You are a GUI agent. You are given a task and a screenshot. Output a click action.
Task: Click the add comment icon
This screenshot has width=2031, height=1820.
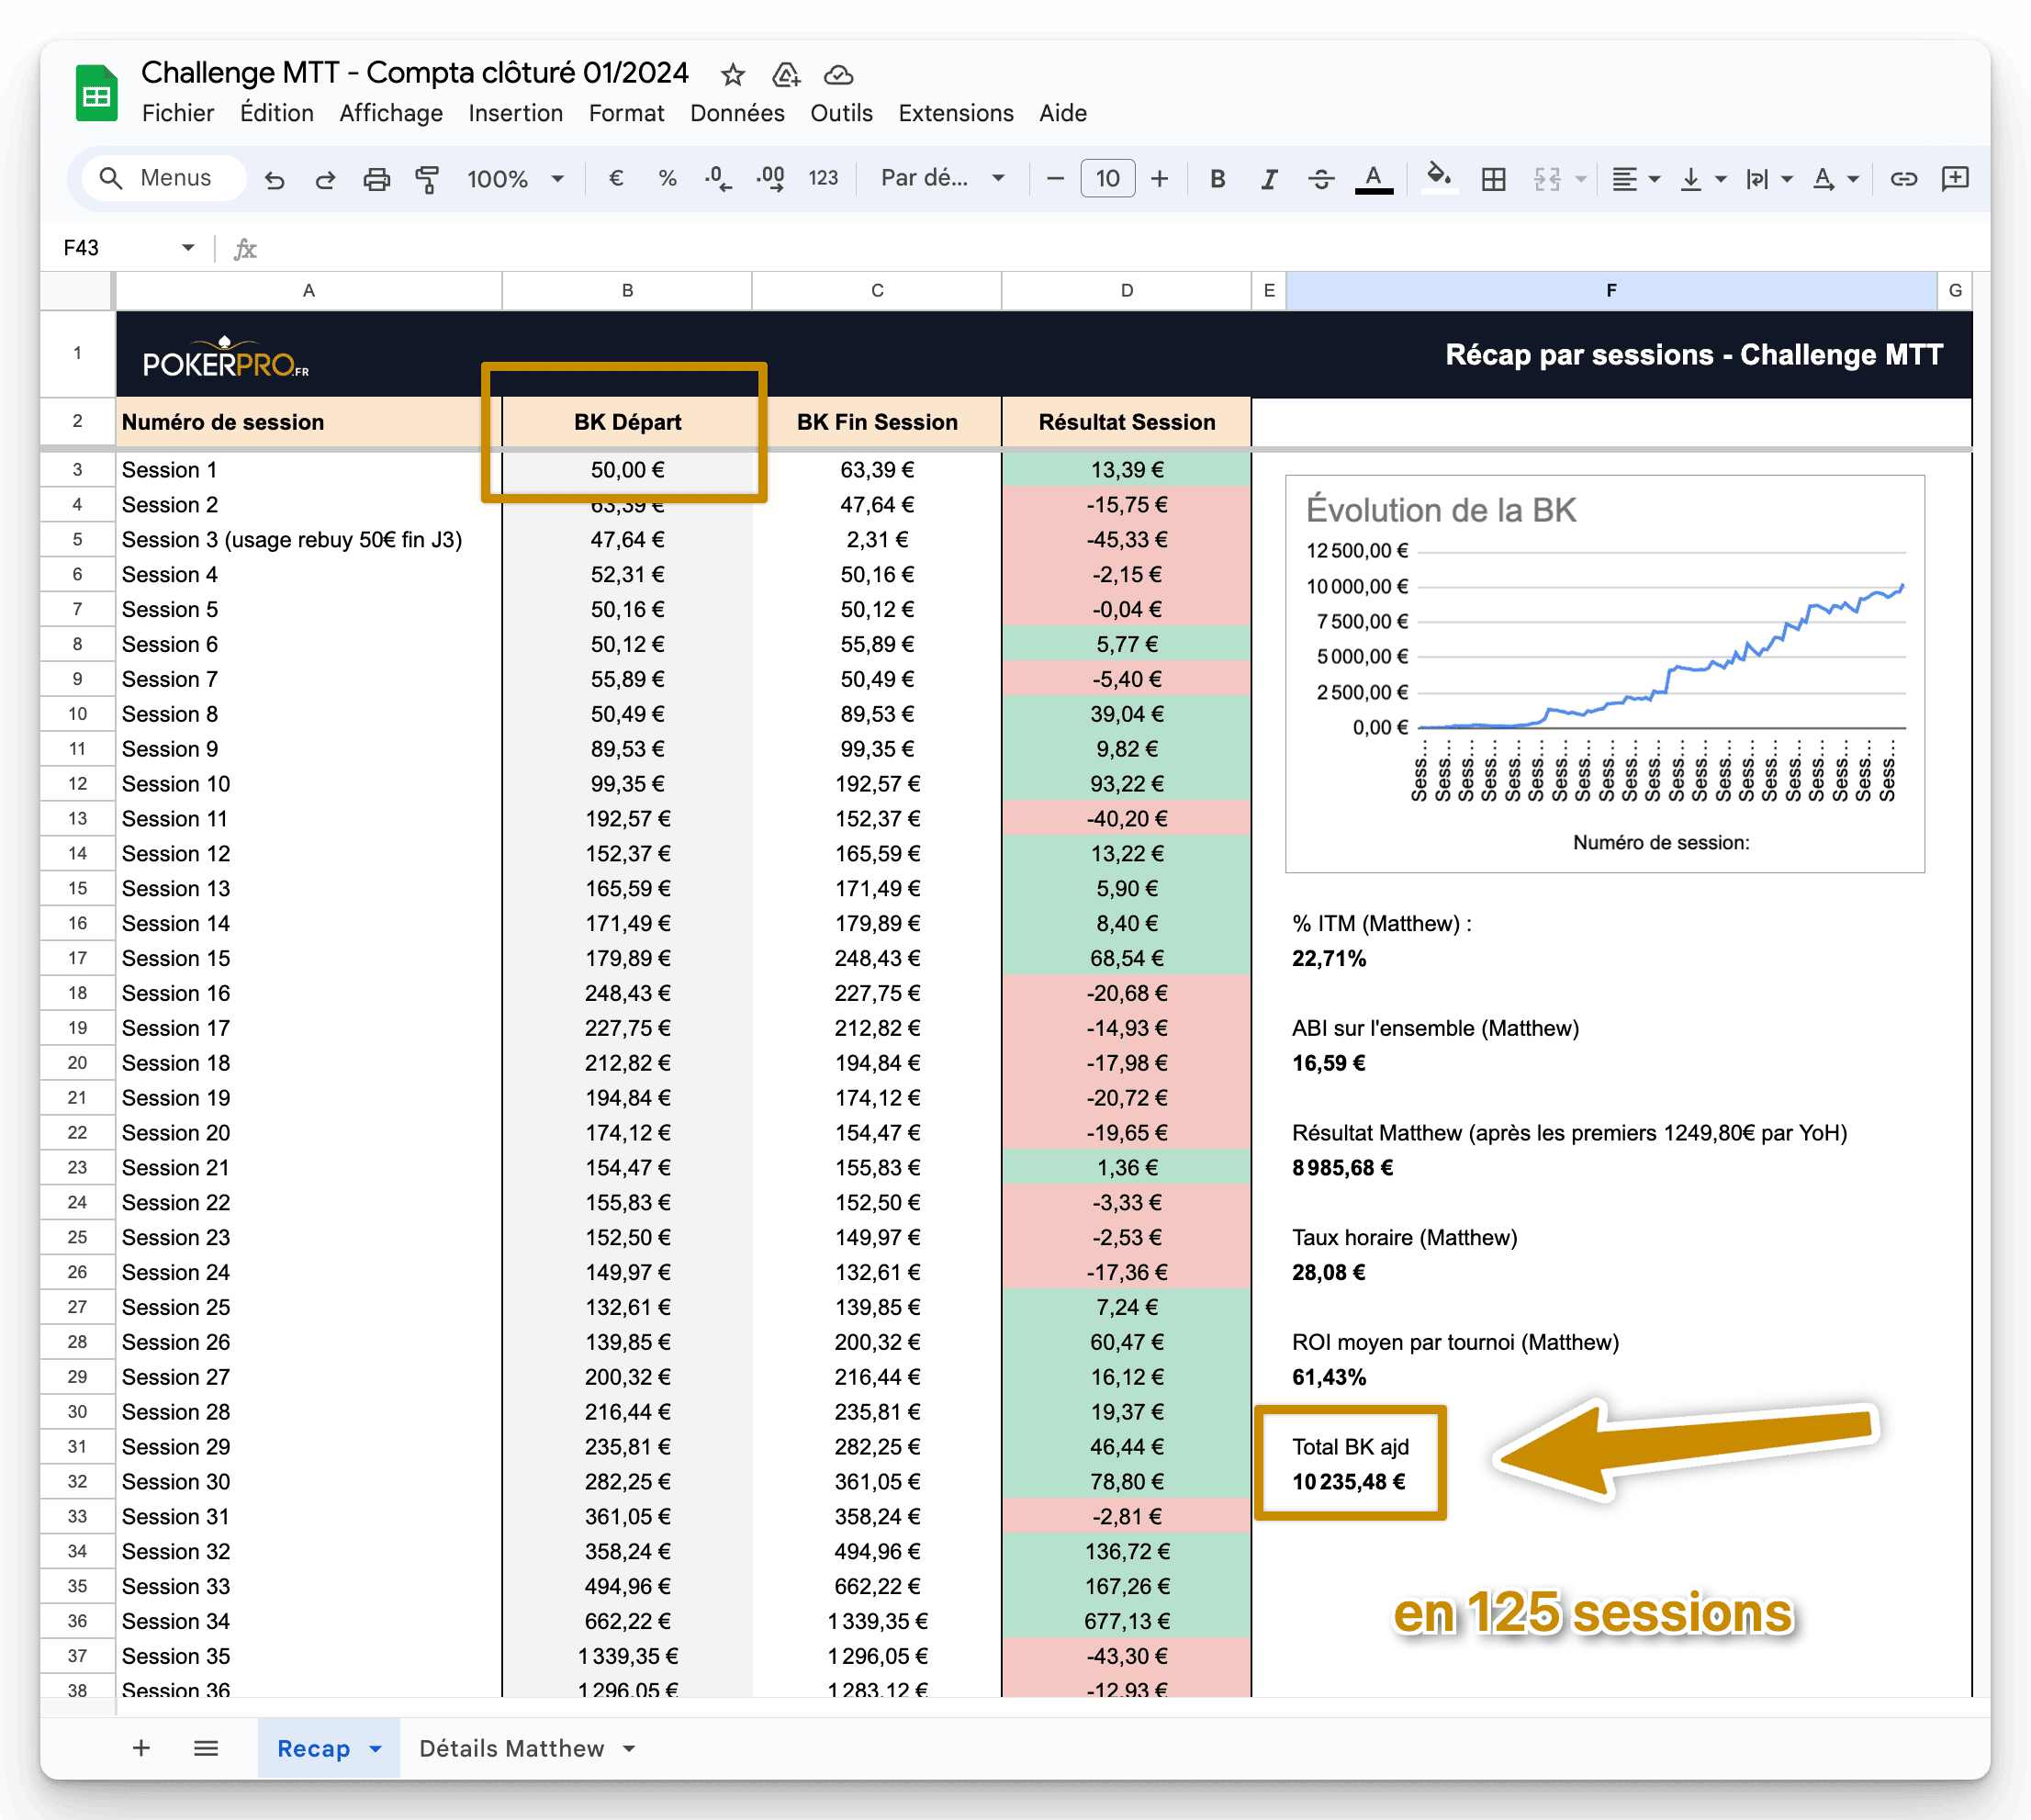[1954, 179]
